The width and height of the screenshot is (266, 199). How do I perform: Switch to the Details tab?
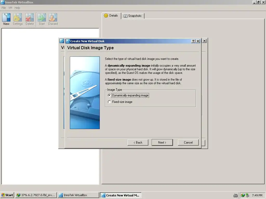point(111,16)
